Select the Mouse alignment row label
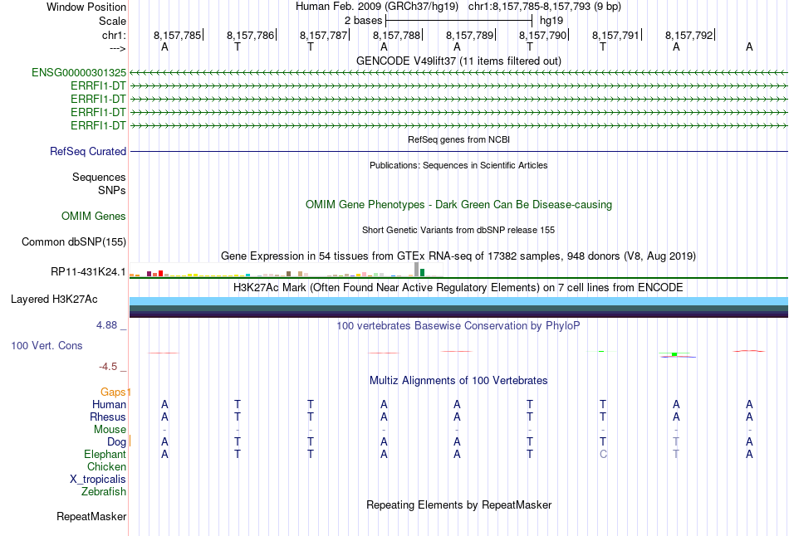Viewport: 789px width, 536px height. tap(110, 430)
